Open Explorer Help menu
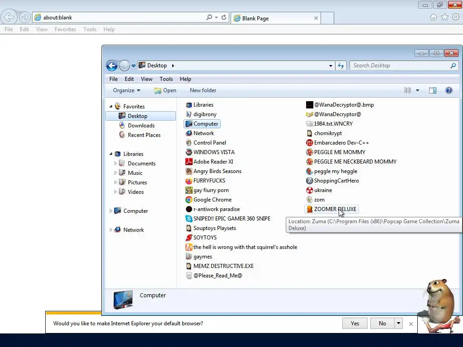 [185, 79]
